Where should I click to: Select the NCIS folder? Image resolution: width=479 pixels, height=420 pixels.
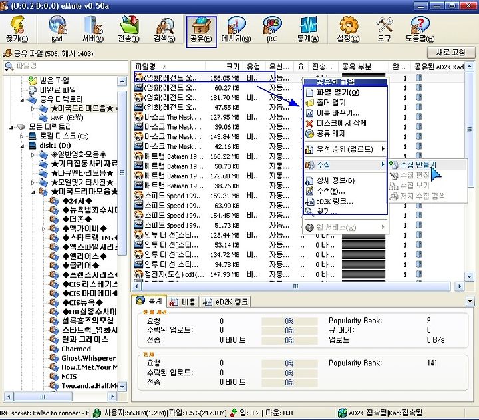coord(69,377)
